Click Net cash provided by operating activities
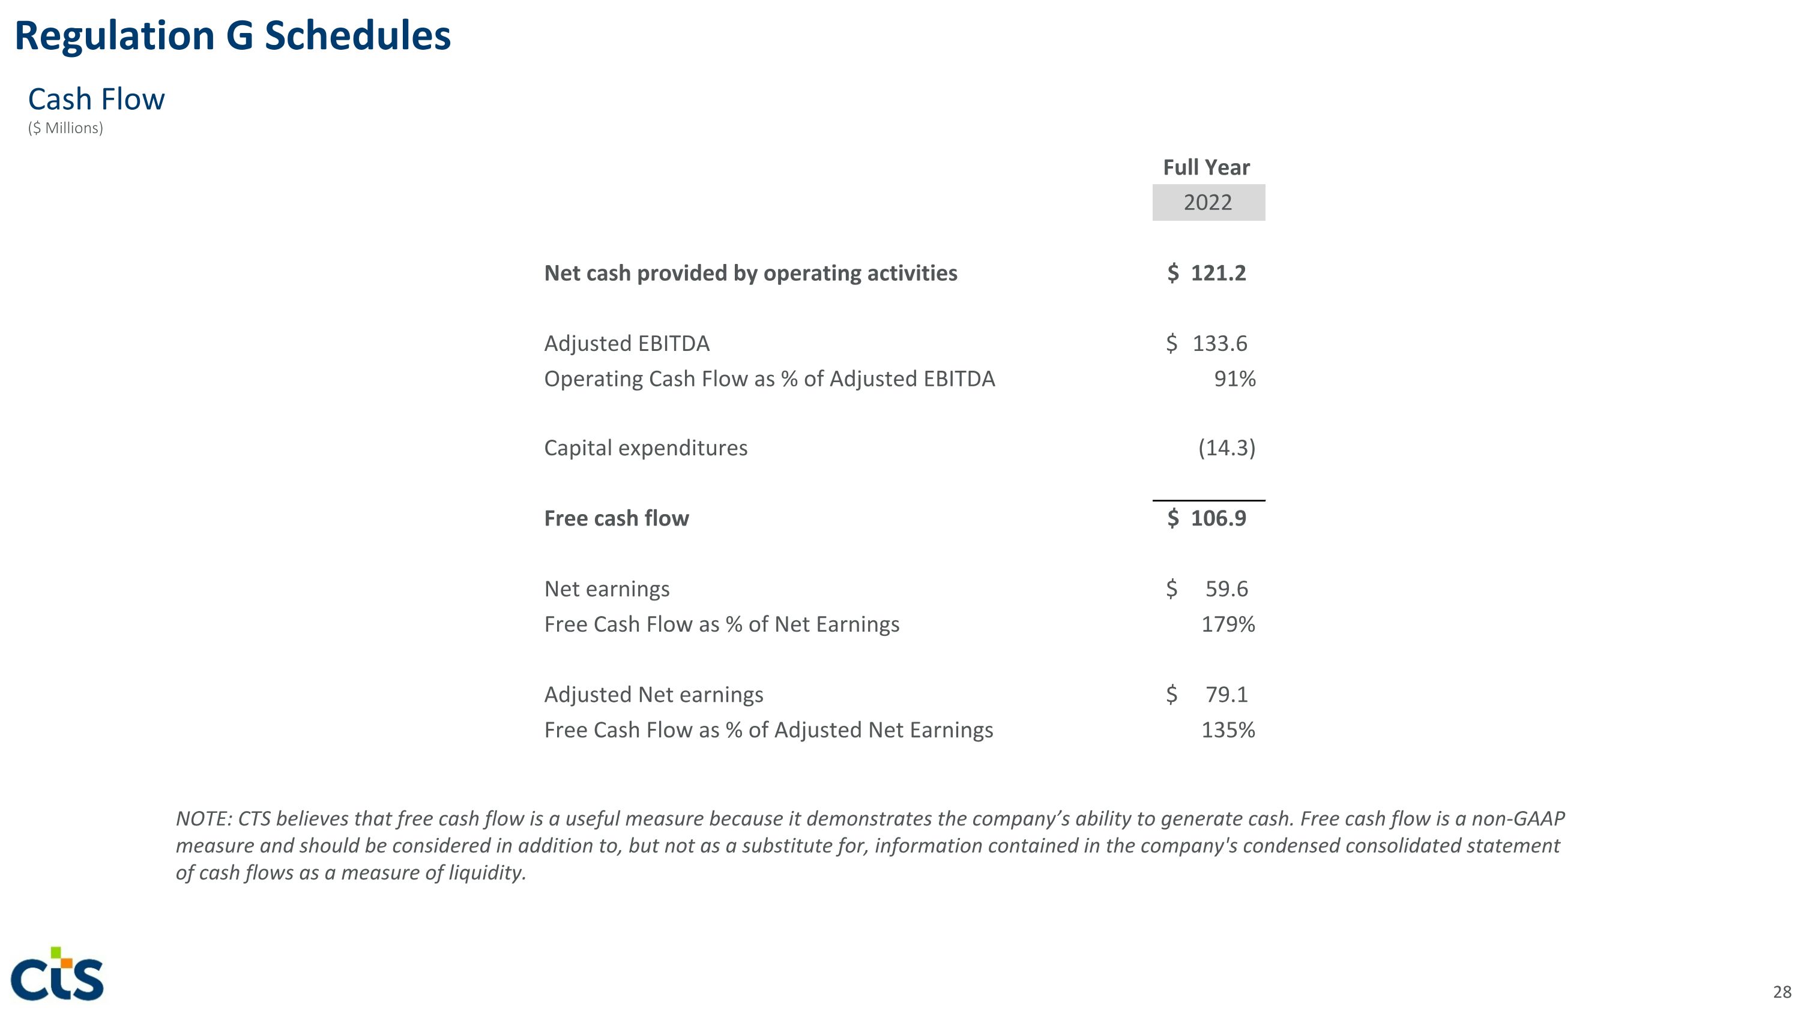Viewport: 1801px width, 1012px height. pos(750,273)
